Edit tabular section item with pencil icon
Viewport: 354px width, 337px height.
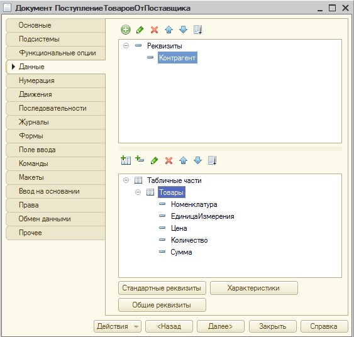pos(155,160)
